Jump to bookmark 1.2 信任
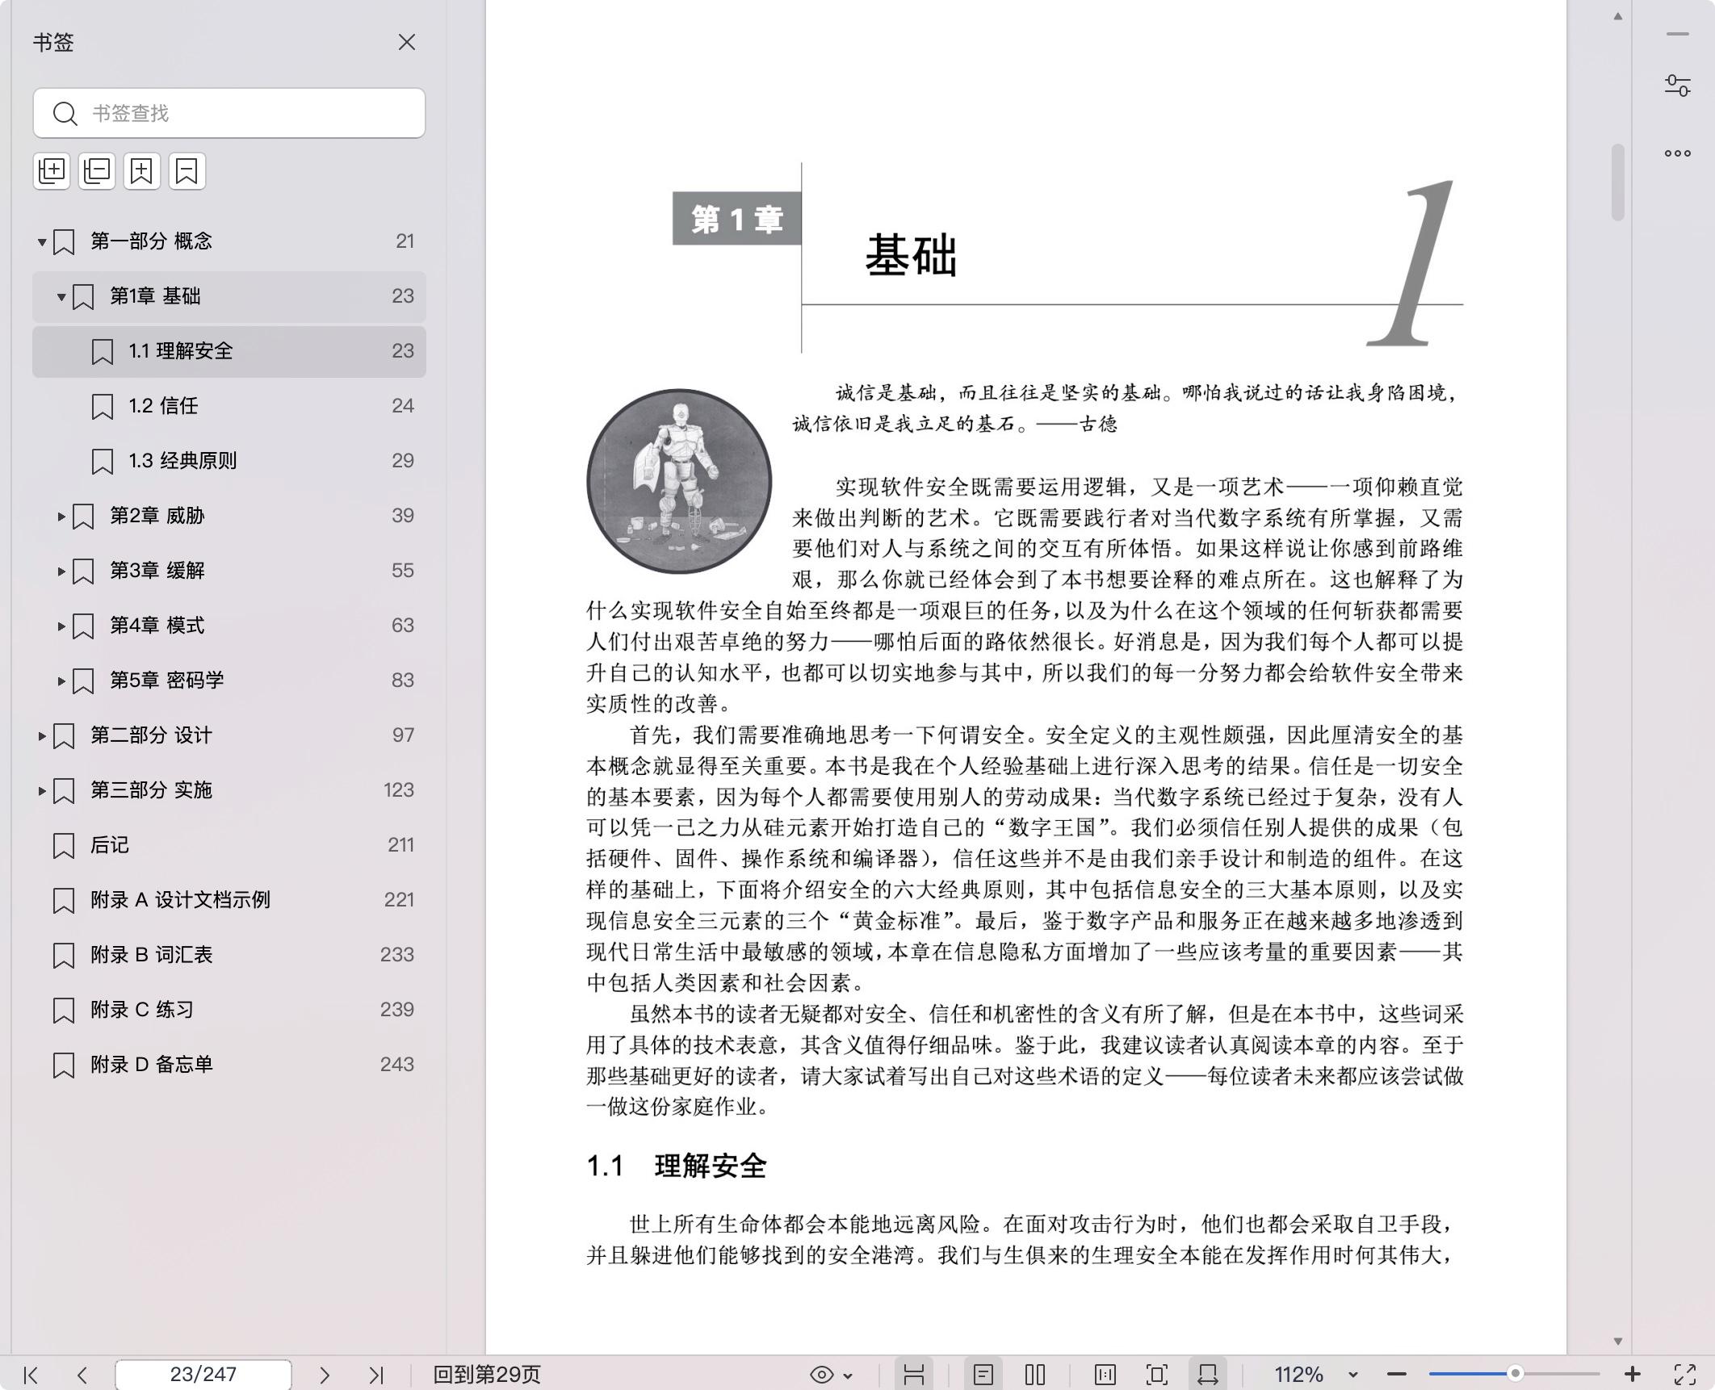This screenshot has width=1715, height=1390. (x=229, y=406)
